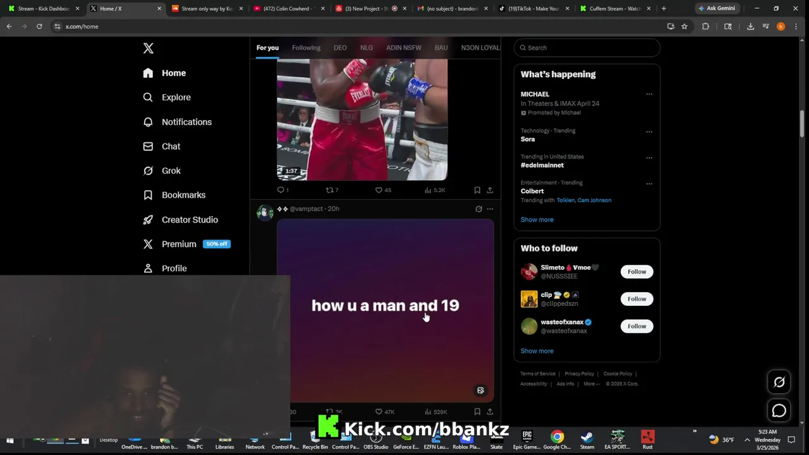Screen dimensions: 809x455
Task: Open Profile in the sidebar
Action: [164, 268]
